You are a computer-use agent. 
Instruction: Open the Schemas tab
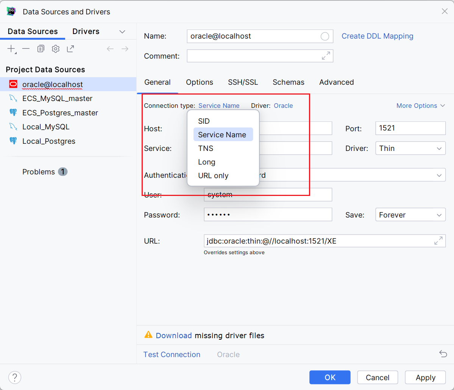pyautogui.click(x=289, y=82)
